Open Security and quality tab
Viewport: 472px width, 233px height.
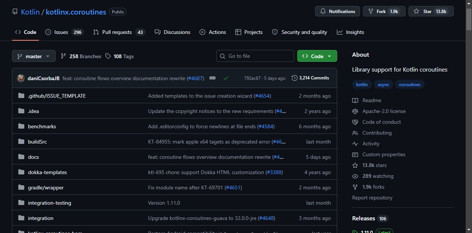pos(299,32)
